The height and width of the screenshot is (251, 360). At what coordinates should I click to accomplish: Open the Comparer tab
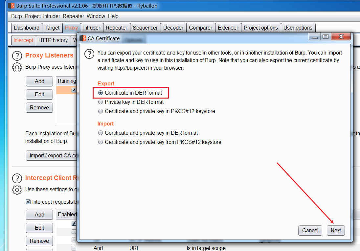(201, 28)
